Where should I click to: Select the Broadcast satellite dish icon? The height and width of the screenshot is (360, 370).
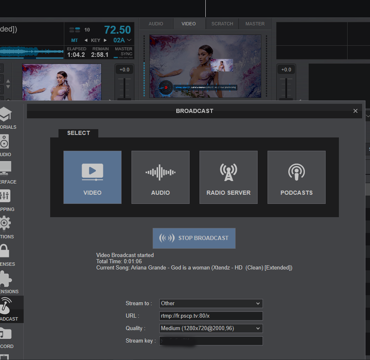[x=6, y=306]
